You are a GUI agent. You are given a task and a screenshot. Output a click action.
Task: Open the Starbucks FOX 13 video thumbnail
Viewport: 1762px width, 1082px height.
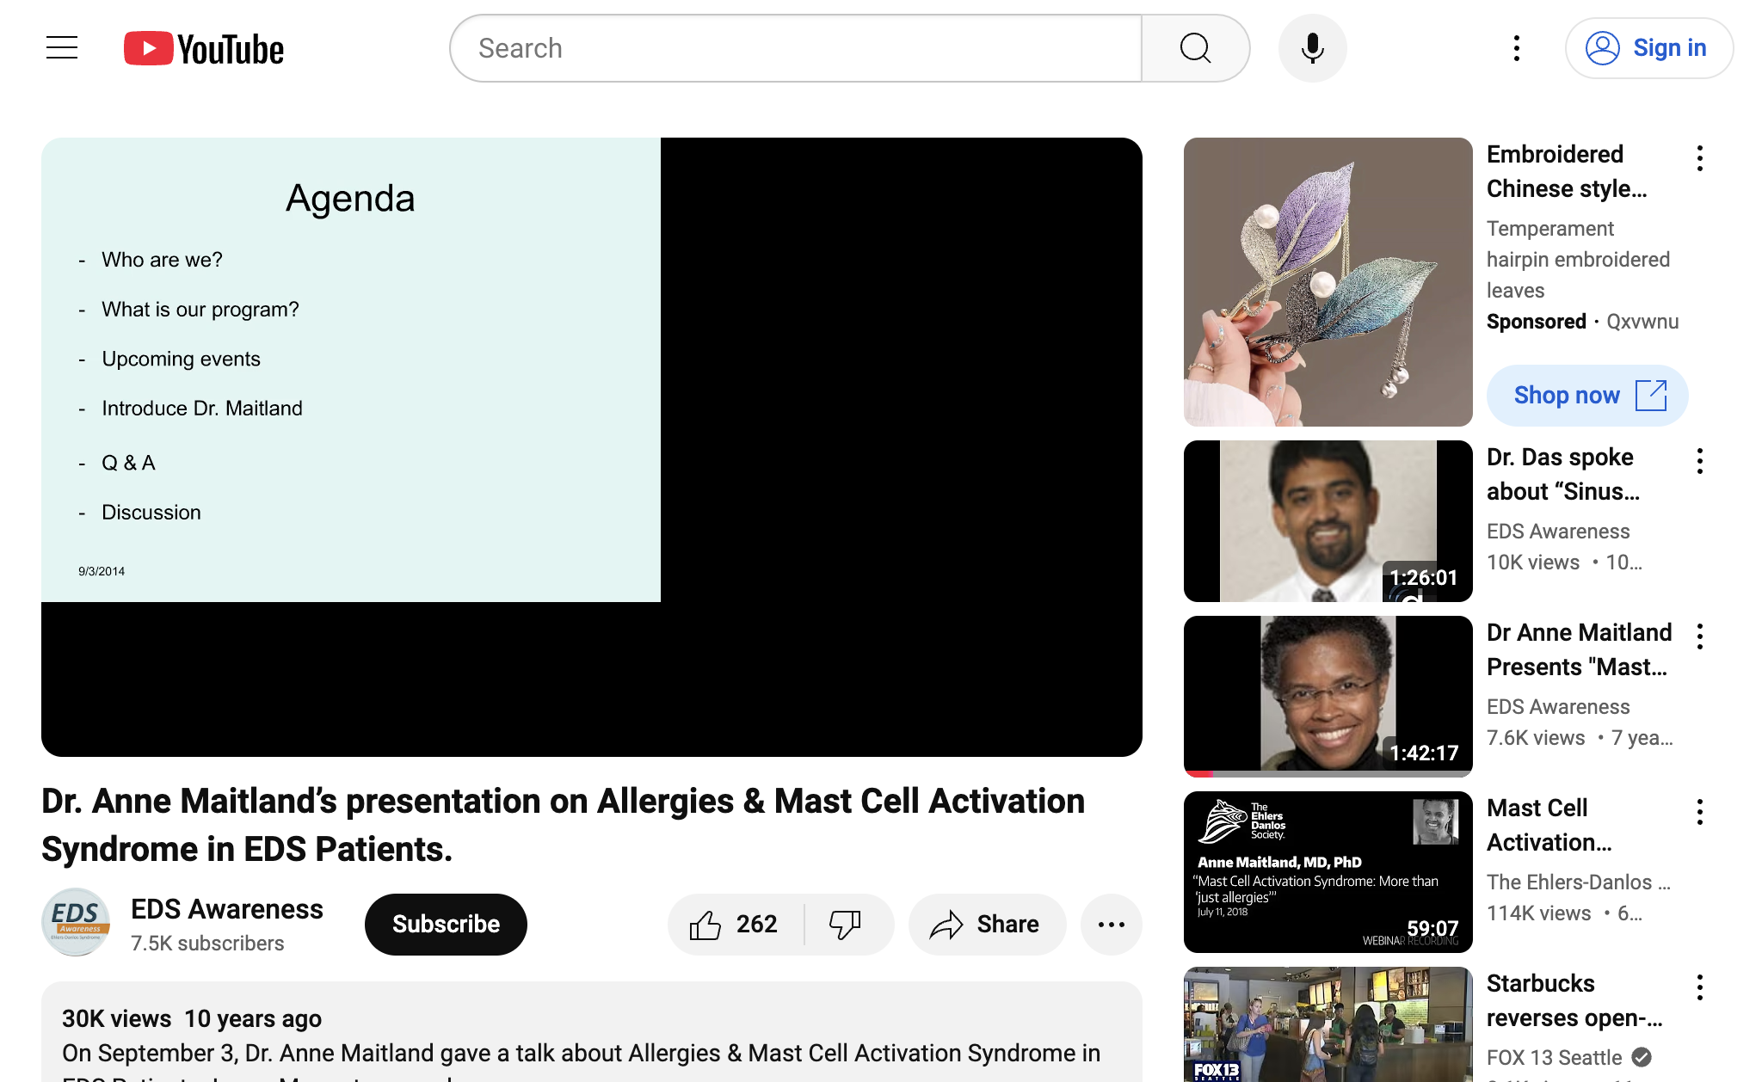[1328, 1024]
